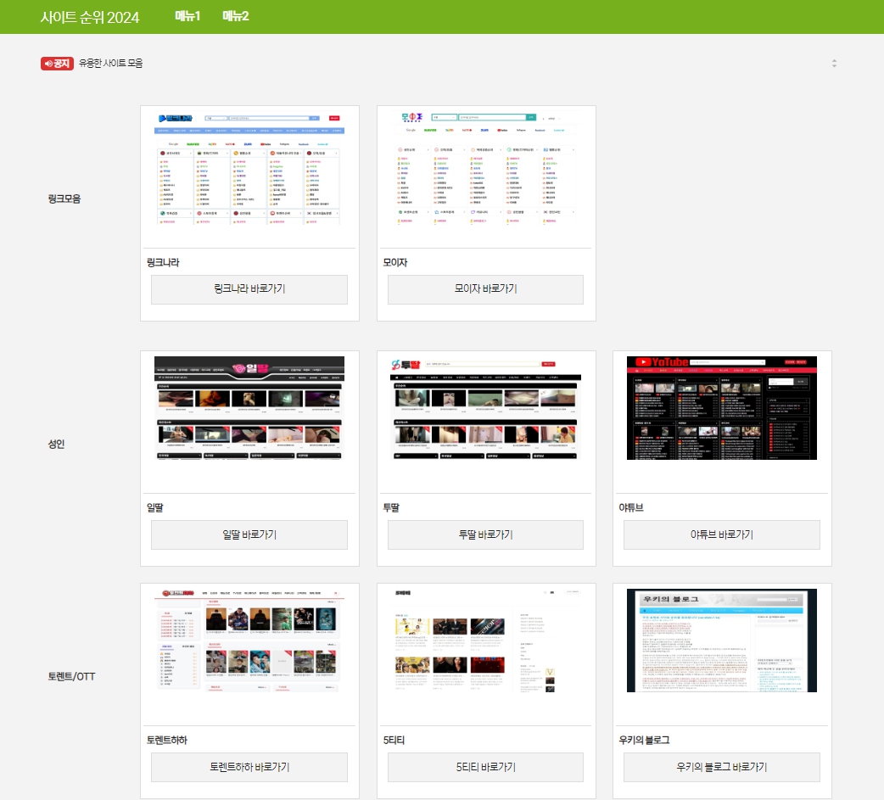Open the 메뉴2 menu item
884x800 pixels.
click(236, 16)
